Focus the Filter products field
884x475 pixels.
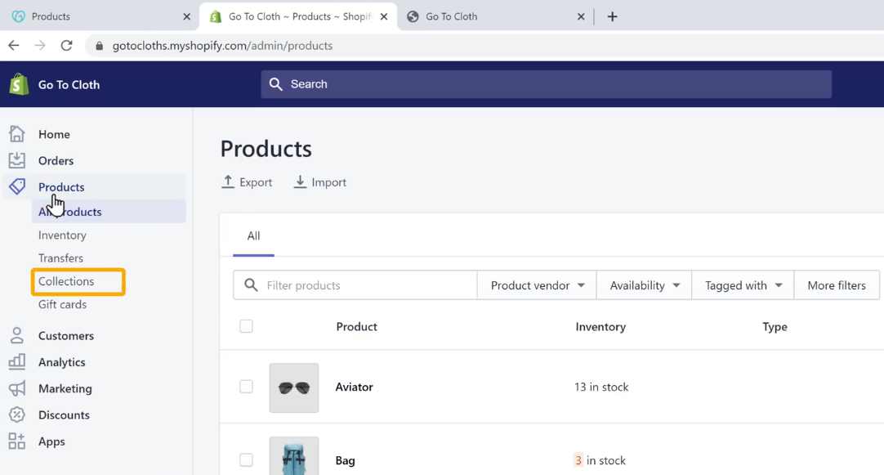[355, 285]
